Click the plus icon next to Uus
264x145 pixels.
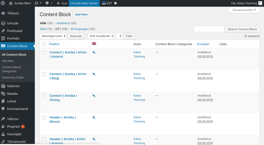pos(58,3)
